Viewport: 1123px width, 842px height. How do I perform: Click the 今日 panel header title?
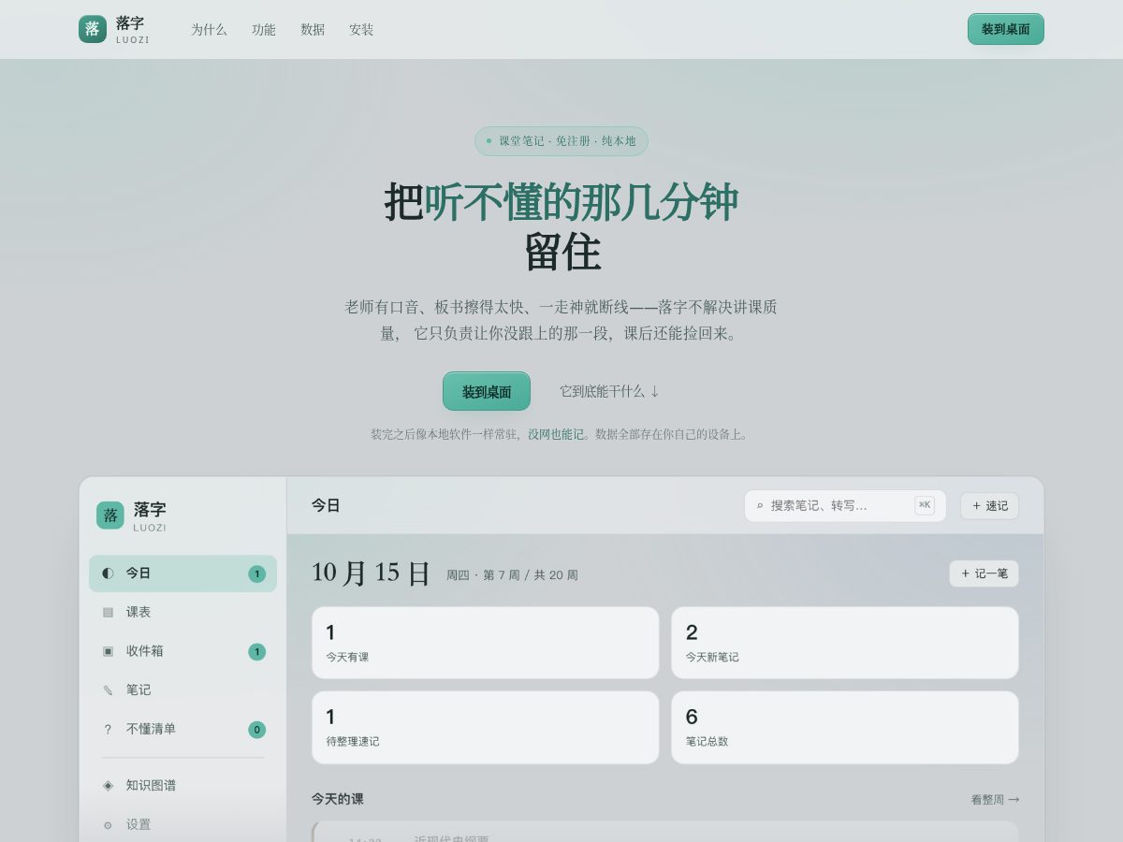(x=326, y=505)
